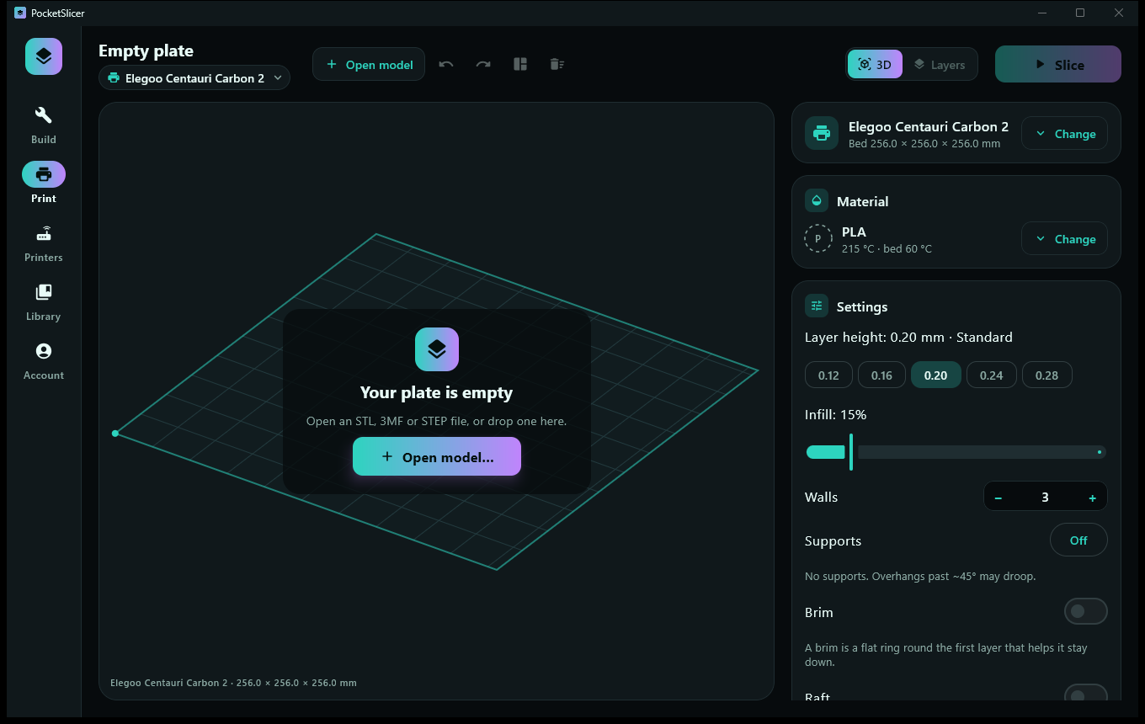1145x724 pixels.
Task: Click the Settings sliders icon
Action: tap(817, 306)
